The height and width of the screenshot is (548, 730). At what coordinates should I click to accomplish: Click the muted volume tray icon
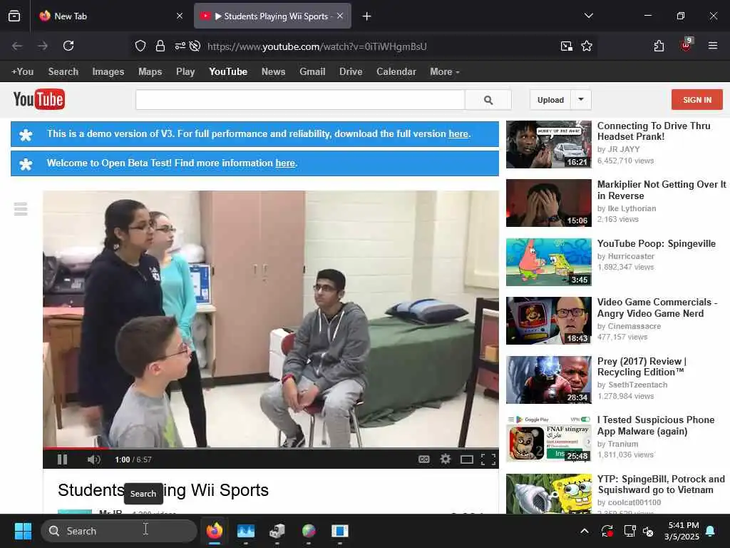(647, 531)
